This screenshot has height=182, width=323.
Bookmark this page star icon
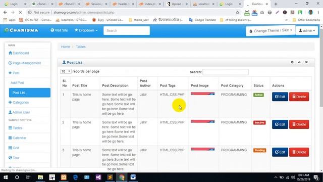(x=237, y=12)
